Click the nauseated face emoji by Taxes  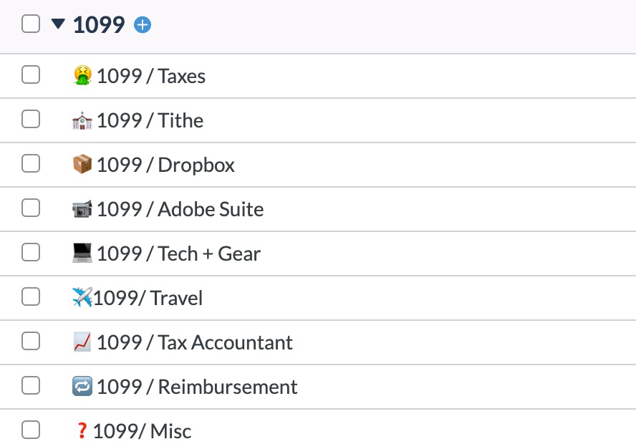pyautogui.click(x=82, y=75)
